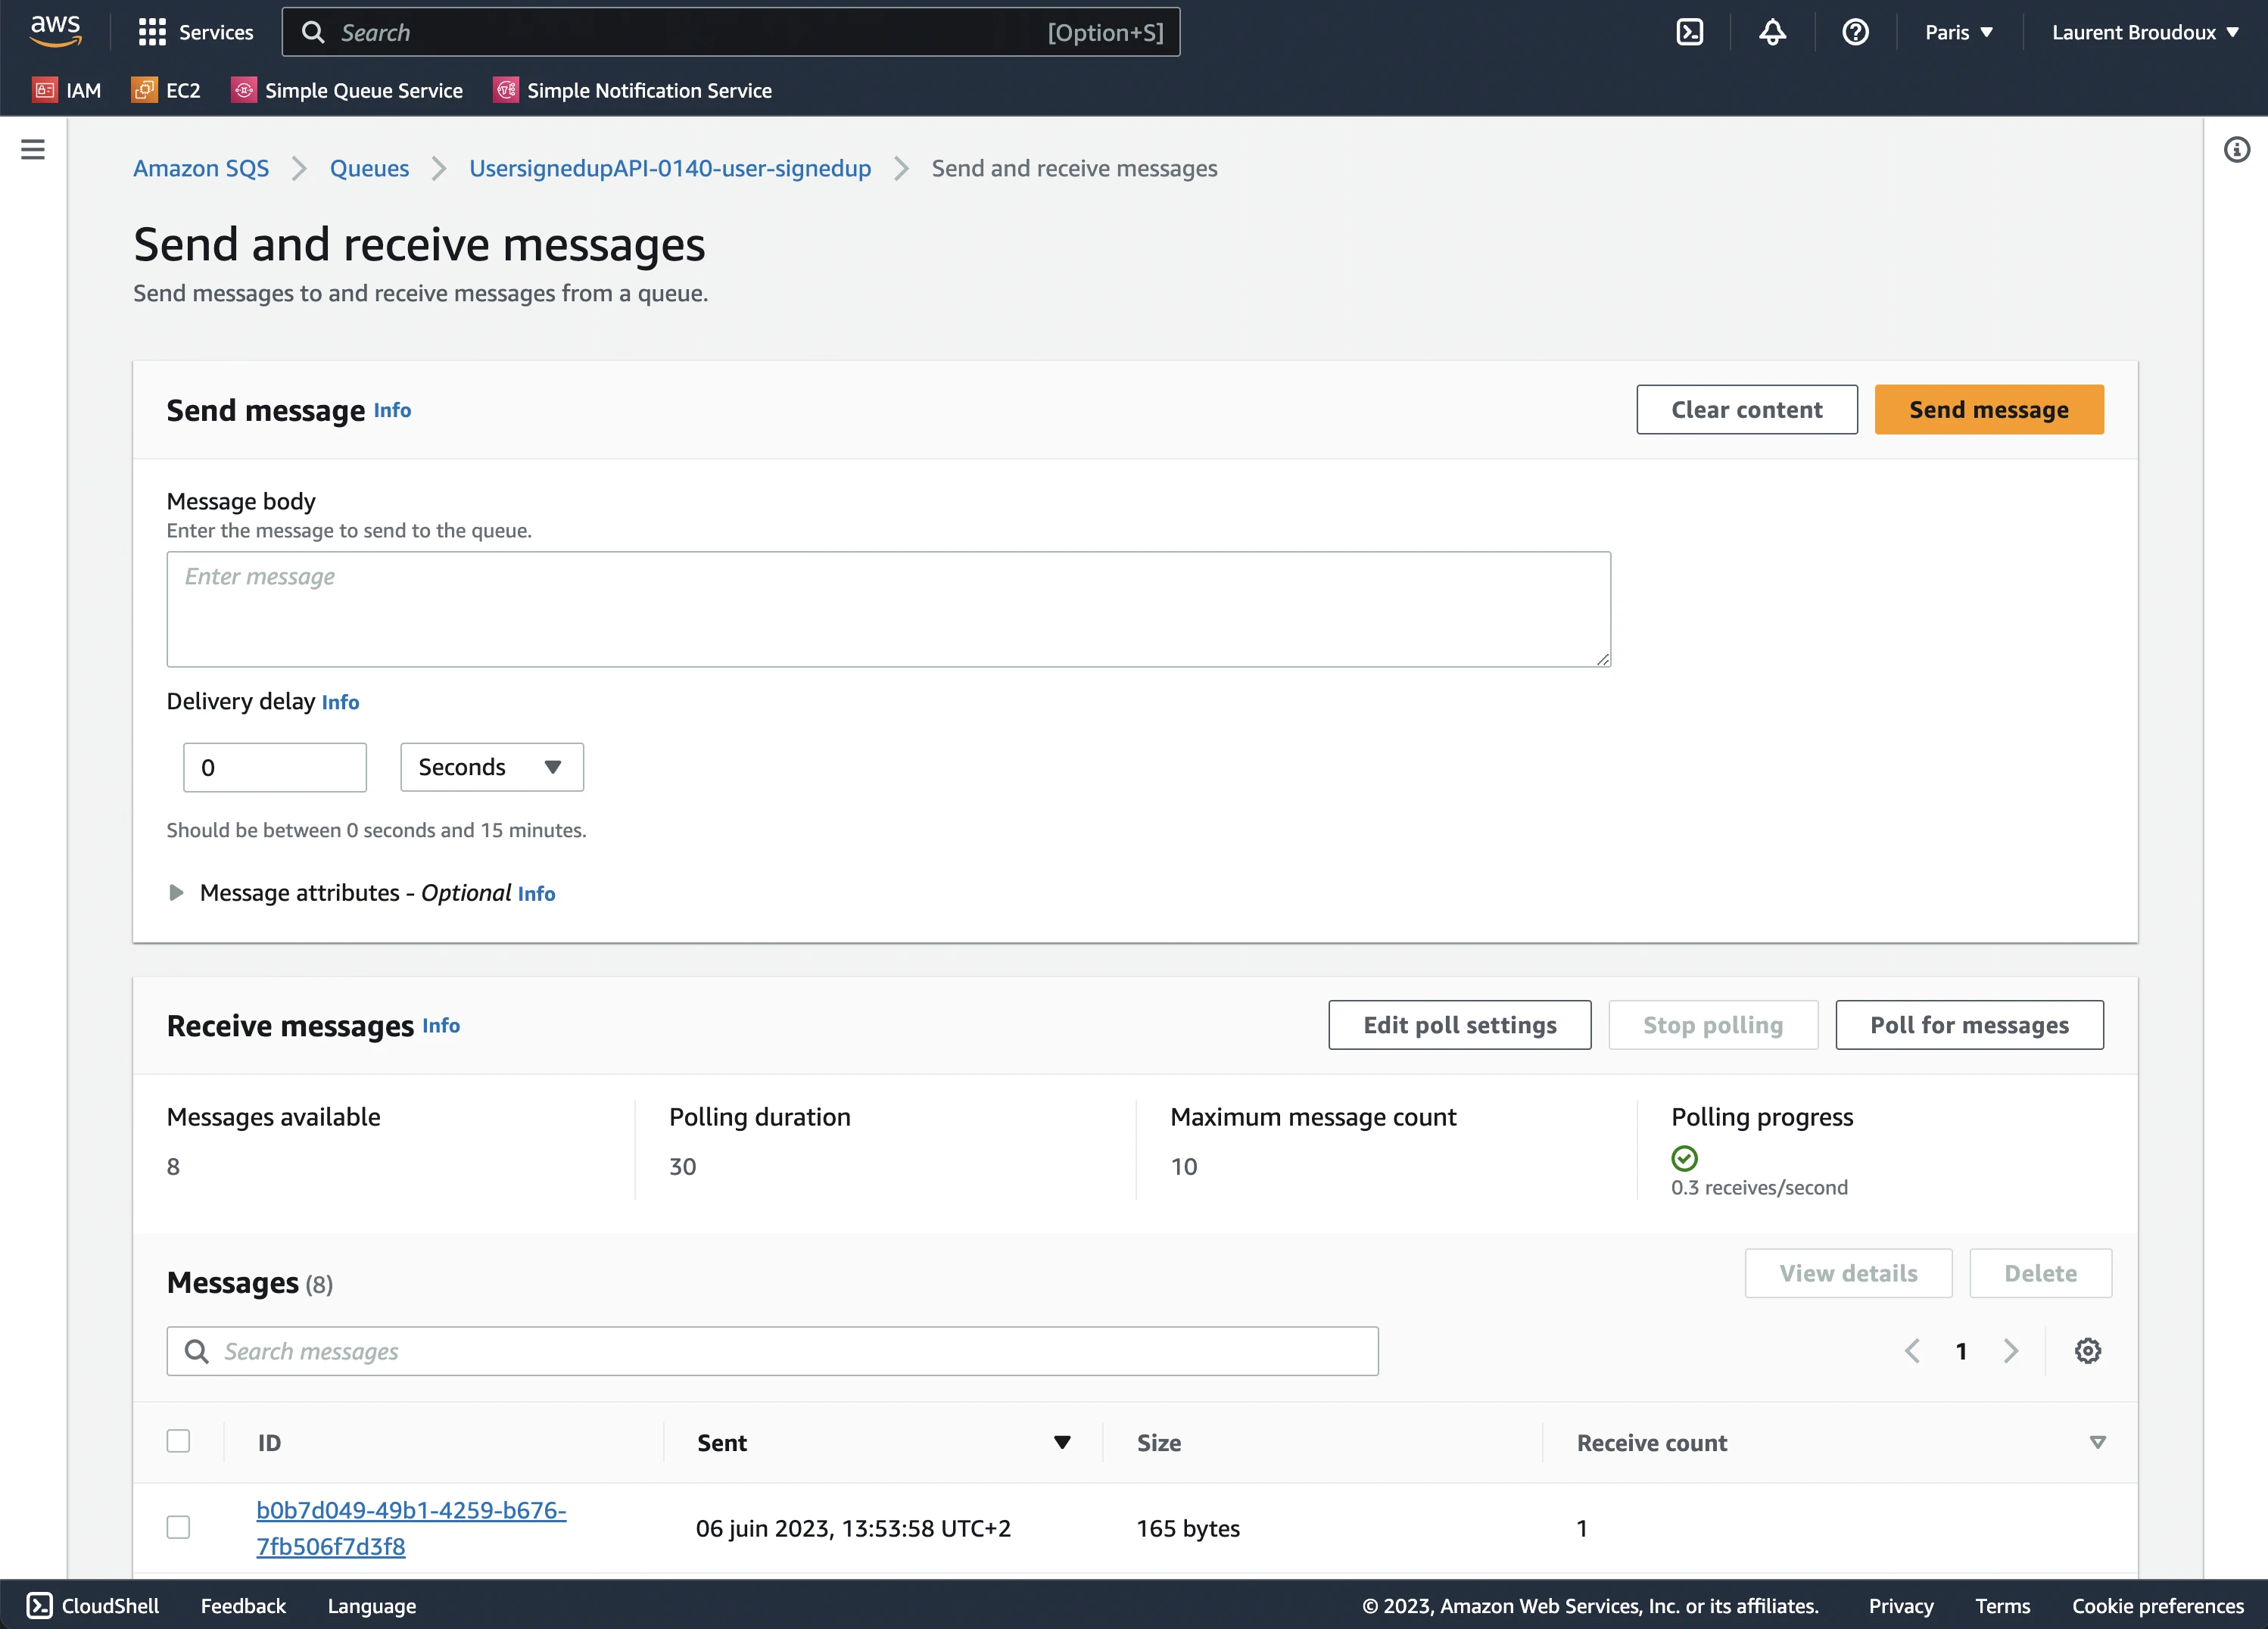Click the help question mark icon
The image size is (2268, 1629).
pos(1855,32)
